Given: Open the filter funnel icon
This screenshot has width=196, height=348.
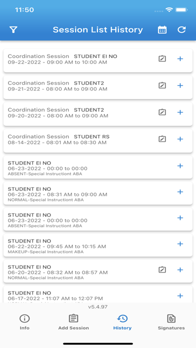Looking at the screenshot, I should point(13,29).
